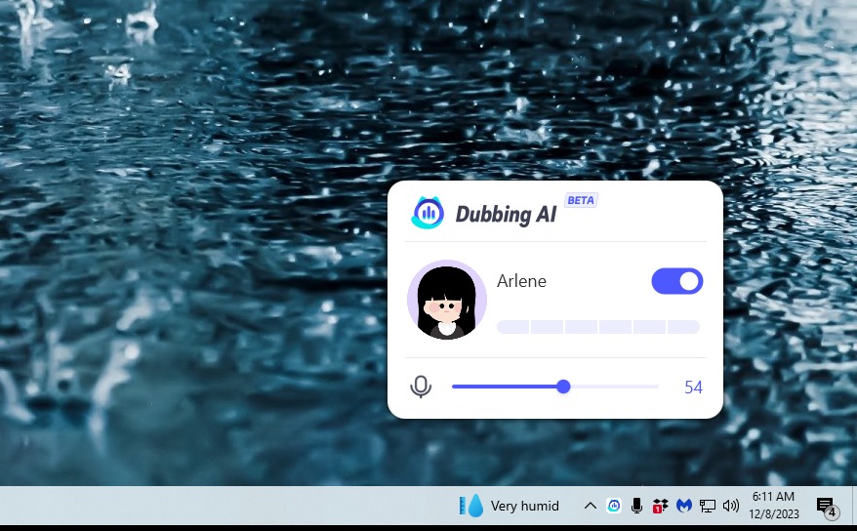Screen dimensions: 857x531
Task: Open the clock showing 6:11 AM
Action: click(x=773, y=506)
